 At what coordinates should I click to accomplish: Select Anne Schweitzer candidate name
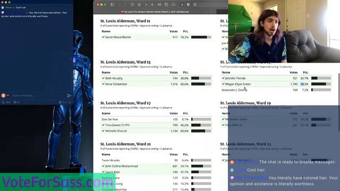coord(116,84)
